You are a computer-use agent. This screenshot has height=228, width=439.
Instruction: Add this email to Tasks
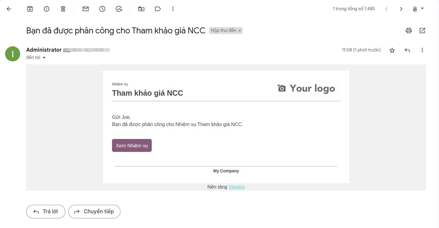tap(119, 9)
